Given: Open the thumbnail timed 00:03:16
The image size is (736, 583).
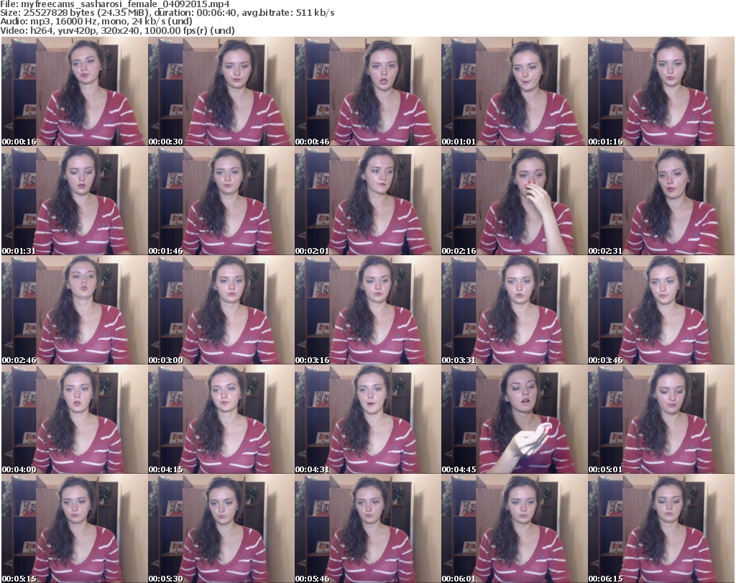Looking at the screenshot, I should click(367, 311).
